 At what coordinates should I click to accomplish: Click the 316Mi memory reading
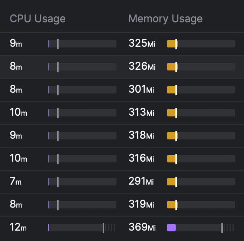[141, 159]
